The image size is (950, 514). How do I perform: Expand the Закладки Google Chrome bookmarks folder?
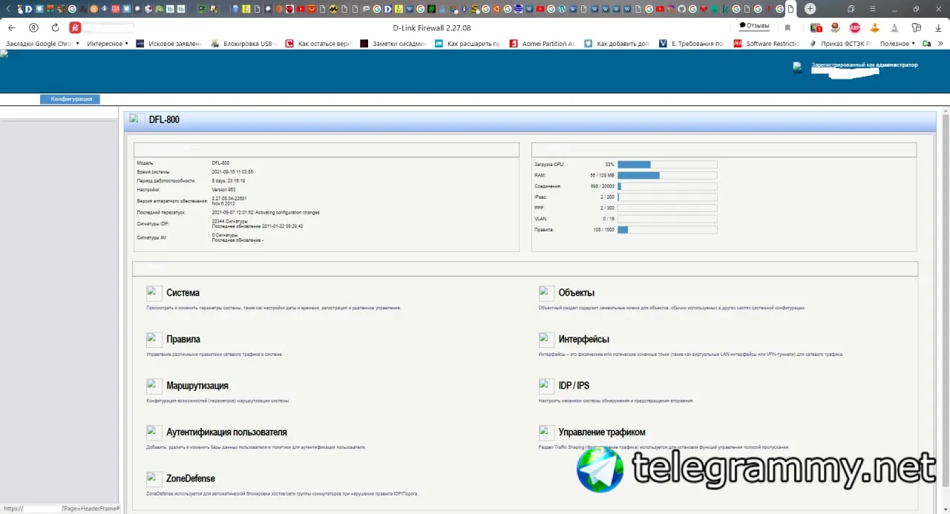pyautogui.click(x=43, y=44)
